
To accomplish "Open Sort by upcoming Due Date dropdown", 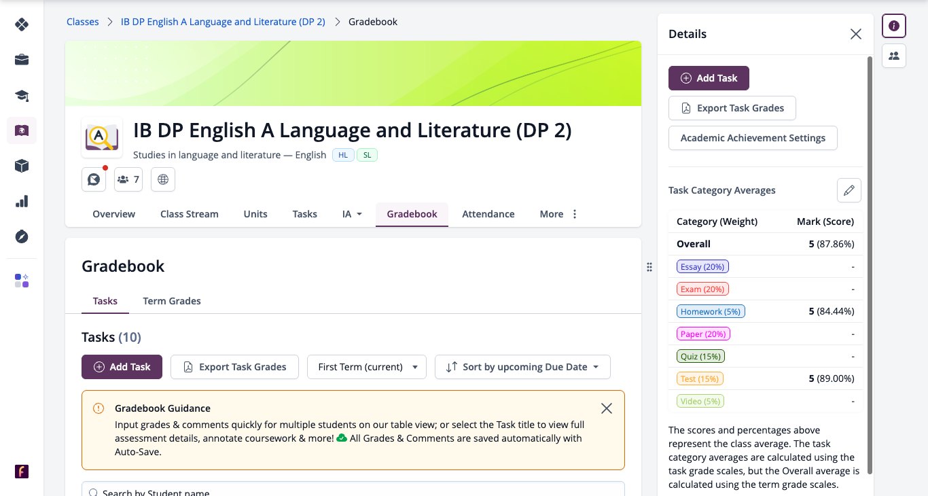I will pos(522,367).
